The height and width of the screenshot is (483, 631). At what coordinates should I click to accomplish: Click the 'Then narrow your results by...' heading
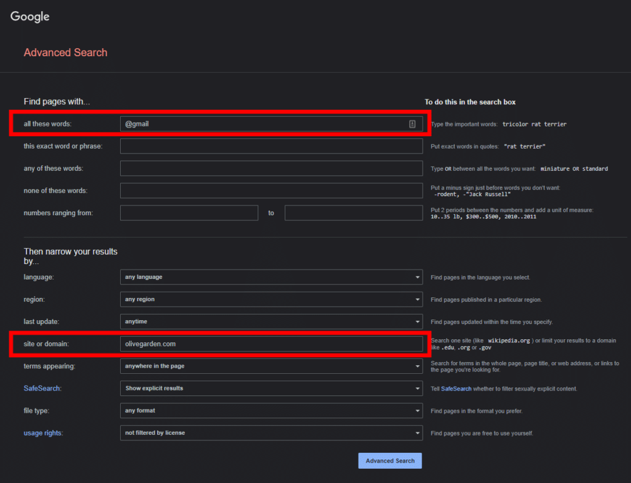70,256
